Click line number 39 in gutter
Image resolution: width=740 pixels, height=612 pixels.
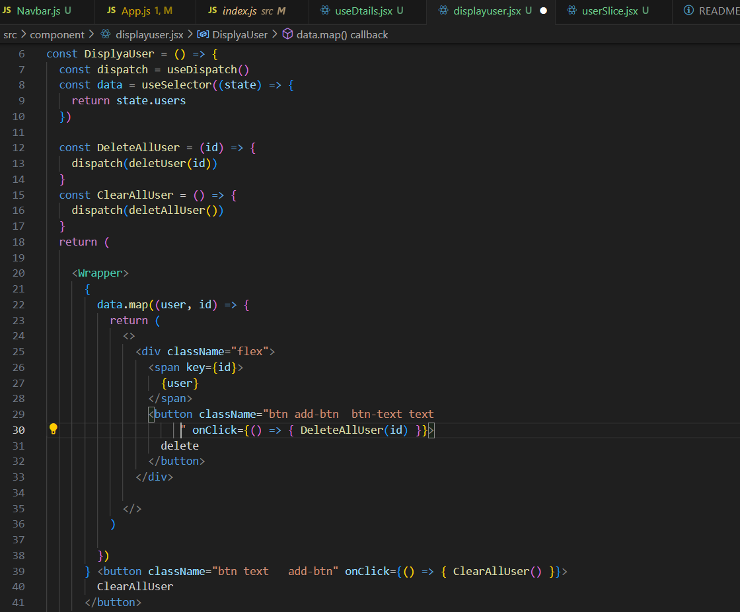tap(18, 571)
